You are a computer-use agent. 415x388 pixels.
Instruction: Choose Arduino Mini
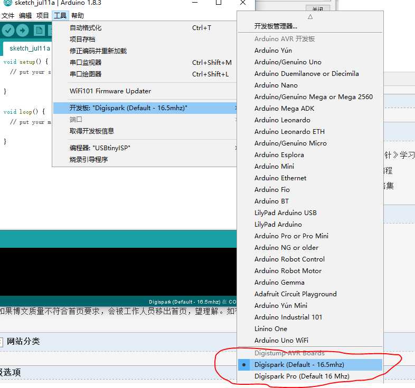310,167
